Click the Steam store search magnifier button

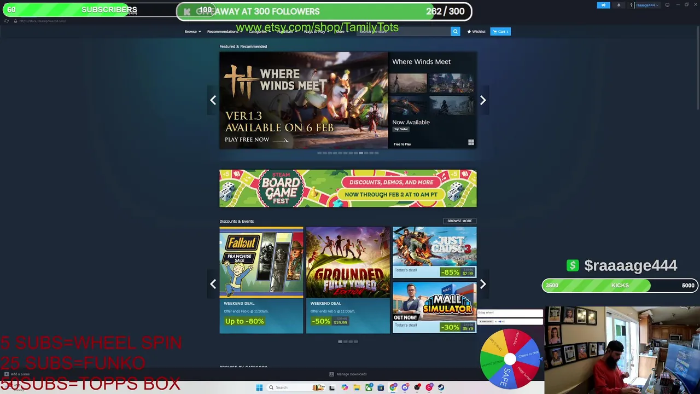tap(455, 32)
